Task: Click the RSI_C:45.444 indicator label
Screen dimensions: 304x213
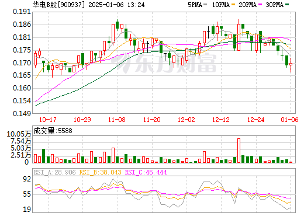Action: (x=146, y=172)
